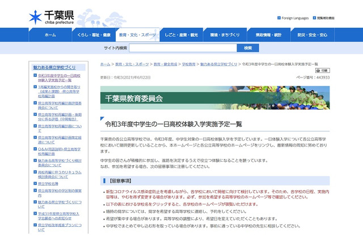The height and width of the screenshot is (241, 363).
Task: Click the ホーム breadcrumb link
Action: coord(105,64)
